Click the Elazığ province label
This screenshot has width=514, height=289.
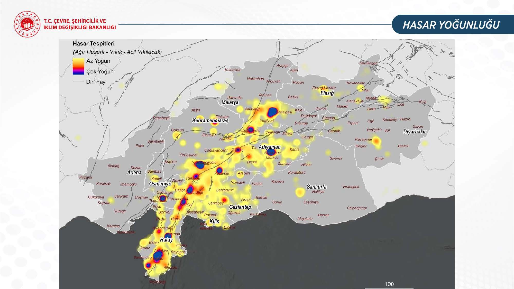[327, 93]
